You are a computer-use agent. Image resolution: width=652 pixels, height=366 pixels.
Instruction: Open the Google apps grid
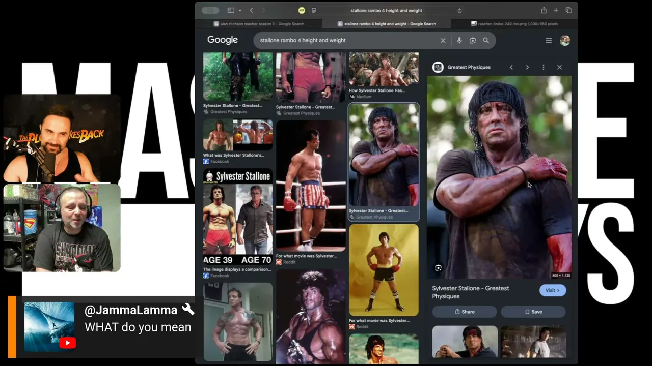(x=549, y=41)
